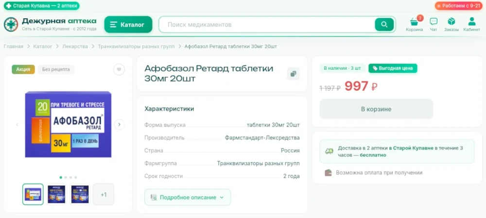Add product to favorites with heart icon

(119, 69)
